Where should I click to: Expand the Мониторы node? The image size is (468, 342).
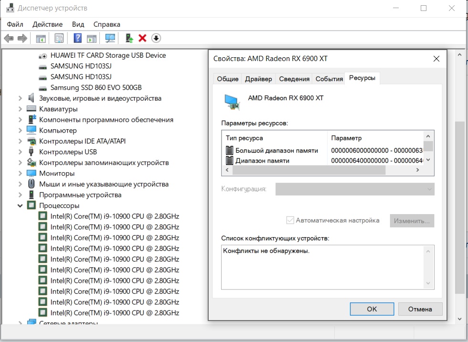20,173
